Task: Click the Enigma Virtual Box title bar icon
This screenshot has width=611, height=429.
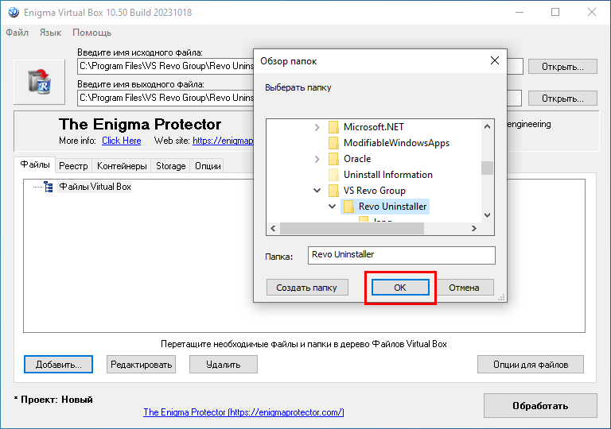Action: click(14, 13)
